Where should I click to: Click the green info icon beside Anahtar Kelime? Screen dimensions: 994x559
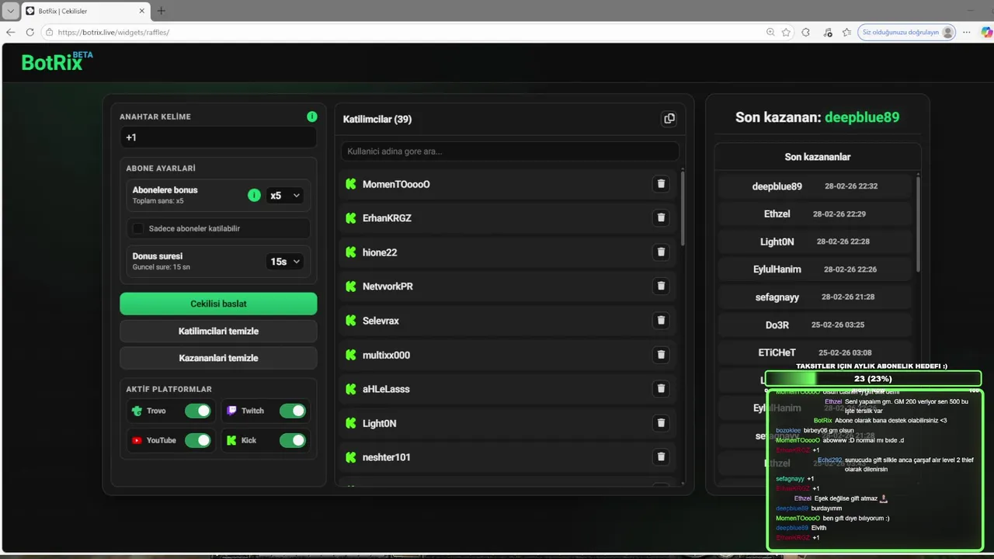(311, 116)
